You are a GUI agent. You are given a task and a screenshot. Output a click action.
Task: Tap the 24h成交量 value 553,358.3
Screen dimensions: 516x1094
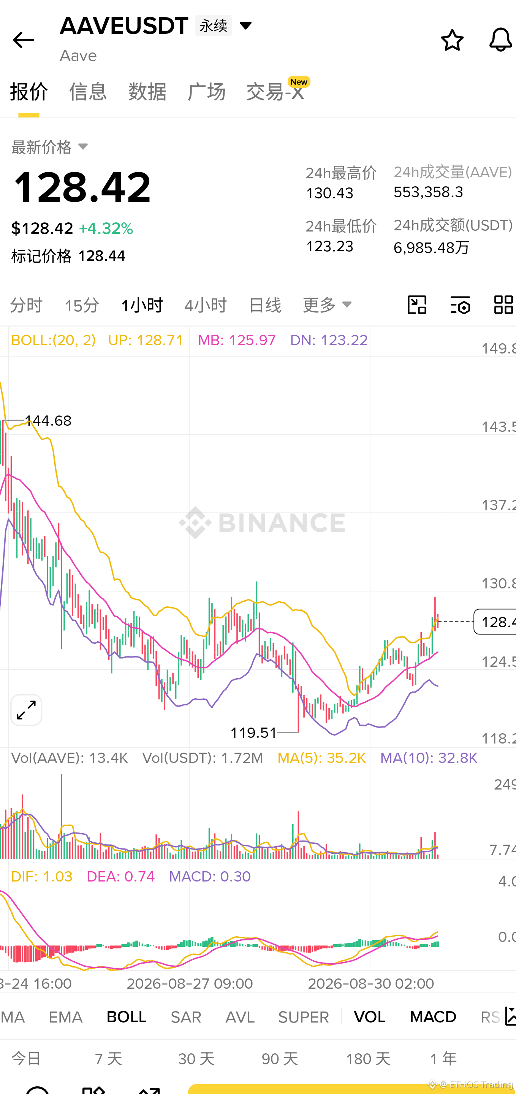click(x=428, y=192)
